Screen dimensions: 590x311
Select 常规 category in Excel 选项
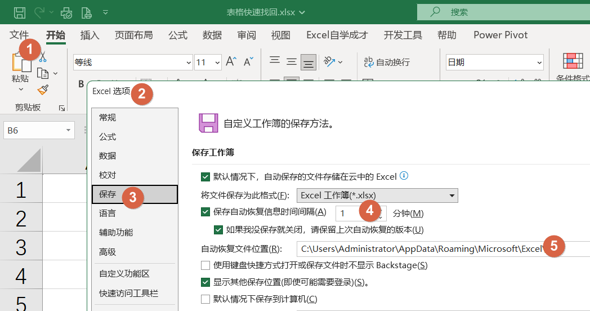pyautogui.click(x=135, y=118)
